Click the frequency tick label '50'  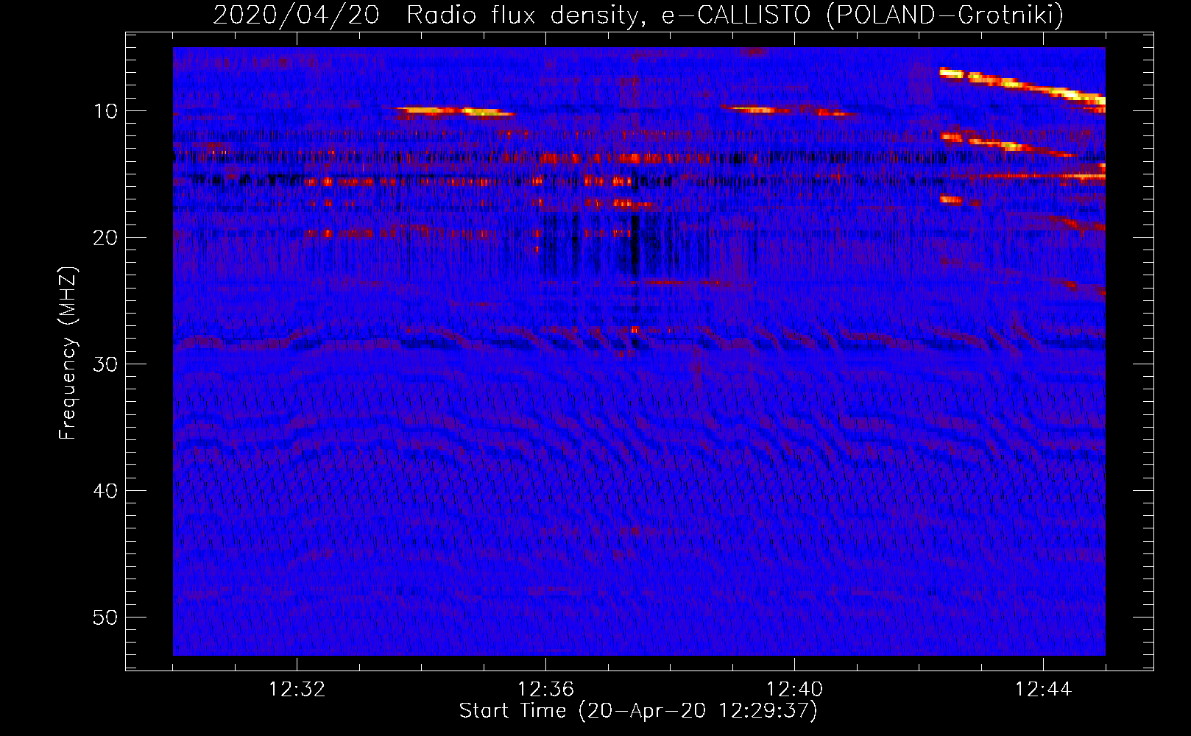point(106,618)
